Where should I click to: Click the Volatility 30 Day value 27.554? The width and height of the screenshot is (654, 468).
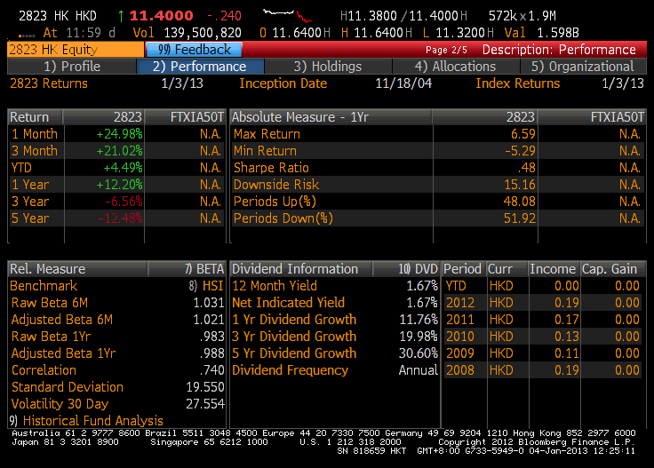pyautogui.click(x=205, y=404)
